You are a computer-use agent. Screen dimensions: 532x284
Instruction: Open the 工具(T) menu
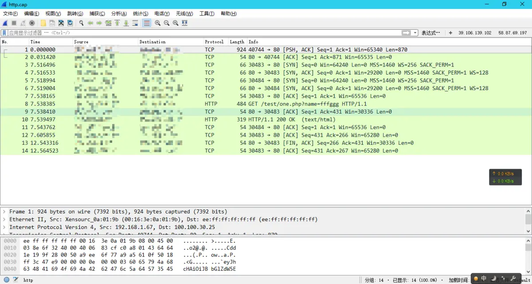tap(207, 14)
